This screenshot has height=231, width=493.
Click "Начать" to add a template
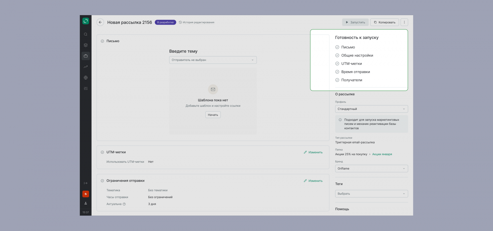pos(213,115)
